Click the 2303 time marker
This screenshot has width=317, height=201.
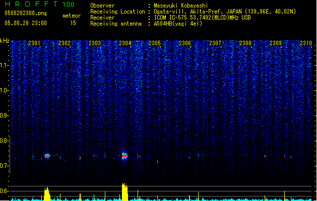click(95, 43)
